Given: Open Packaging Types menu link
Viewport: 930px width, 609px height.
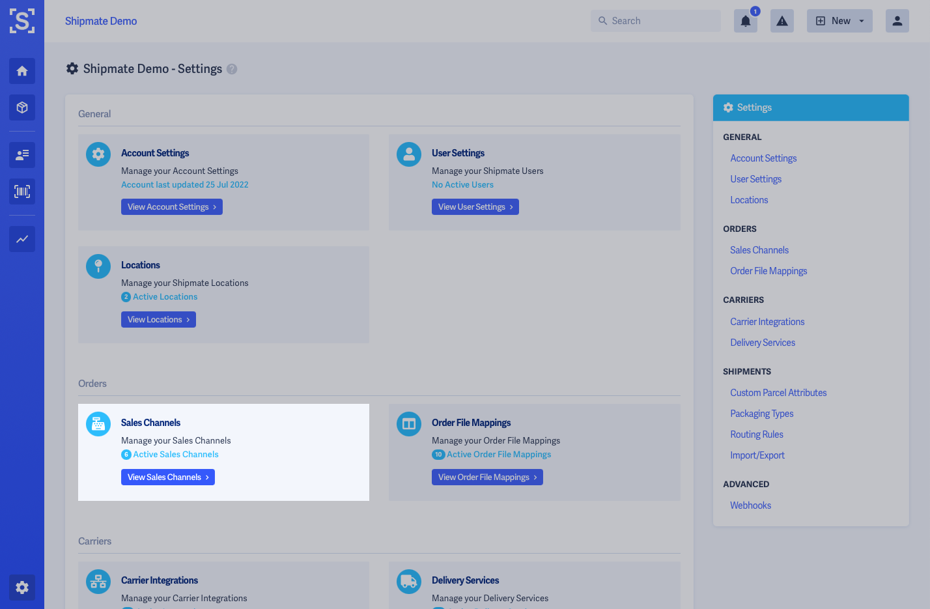Looking at the screenshot, I should pos(762,414).
